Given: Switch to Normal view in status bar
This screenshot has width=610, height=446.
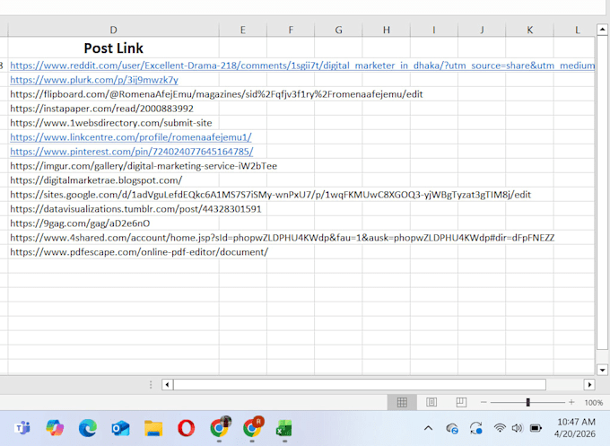Looking at the screenshot, I should tap(402, 402).
